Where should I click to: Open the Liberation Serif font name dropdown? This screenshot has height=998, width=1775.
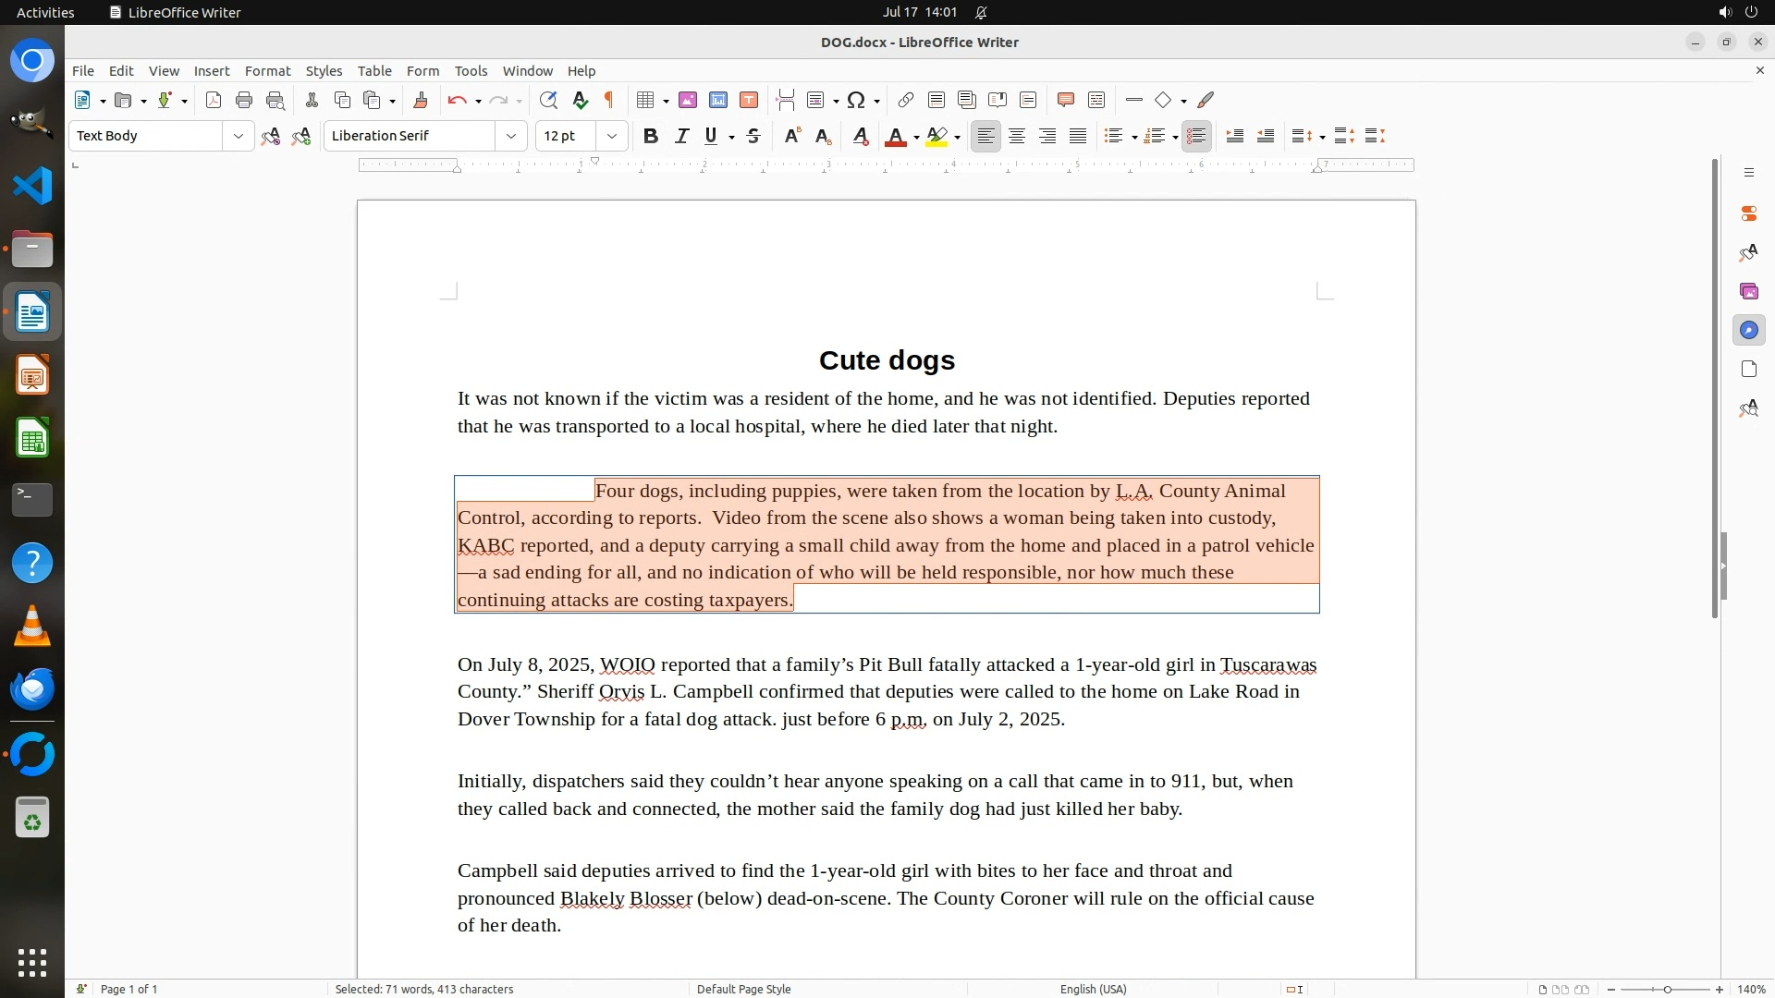point(511,136)
